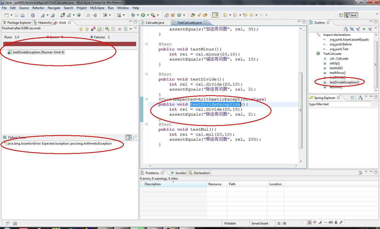Click the Print toolbar icon
Screen dimensions: 380x229
pos(22,15)
